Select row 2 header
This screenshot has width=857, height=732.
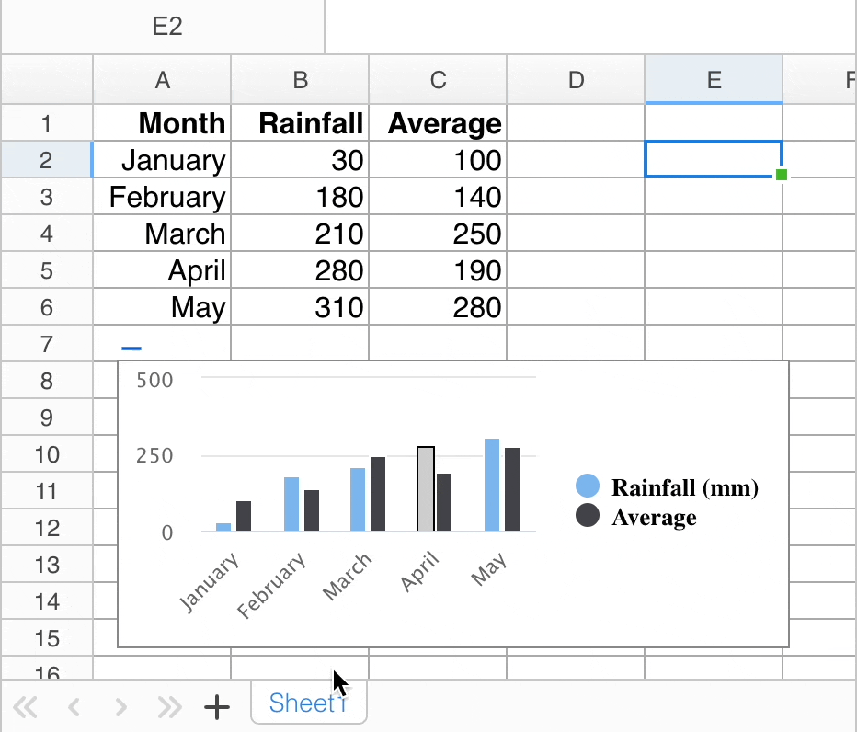[47, 160]
